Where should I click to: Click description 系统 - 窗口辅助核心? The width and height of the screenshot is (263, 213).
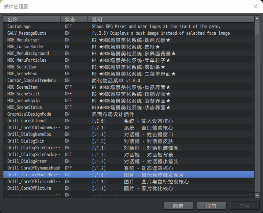pyautogui.click(x=148, y=128)
